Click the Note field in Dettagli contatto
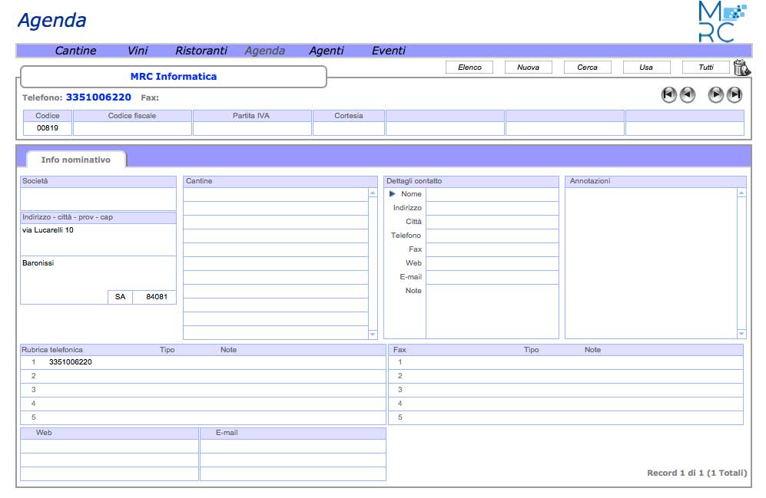 click(492, 312)
